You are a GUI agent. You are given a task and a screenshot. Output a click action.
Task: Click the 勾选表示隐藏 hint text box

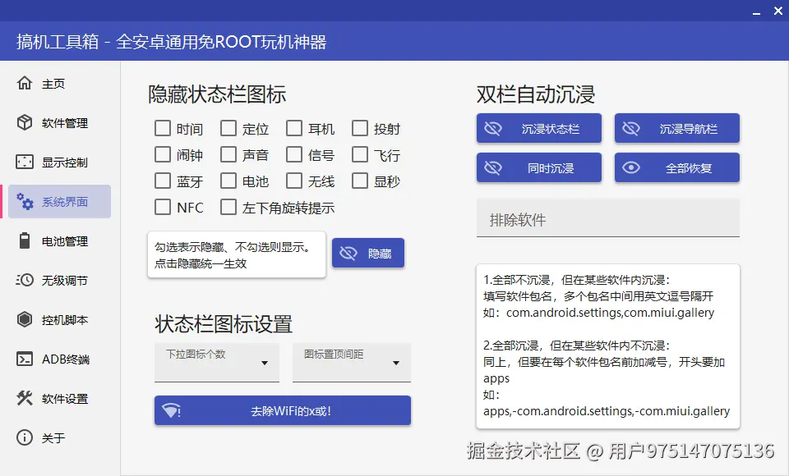click(x=237, y=254)
